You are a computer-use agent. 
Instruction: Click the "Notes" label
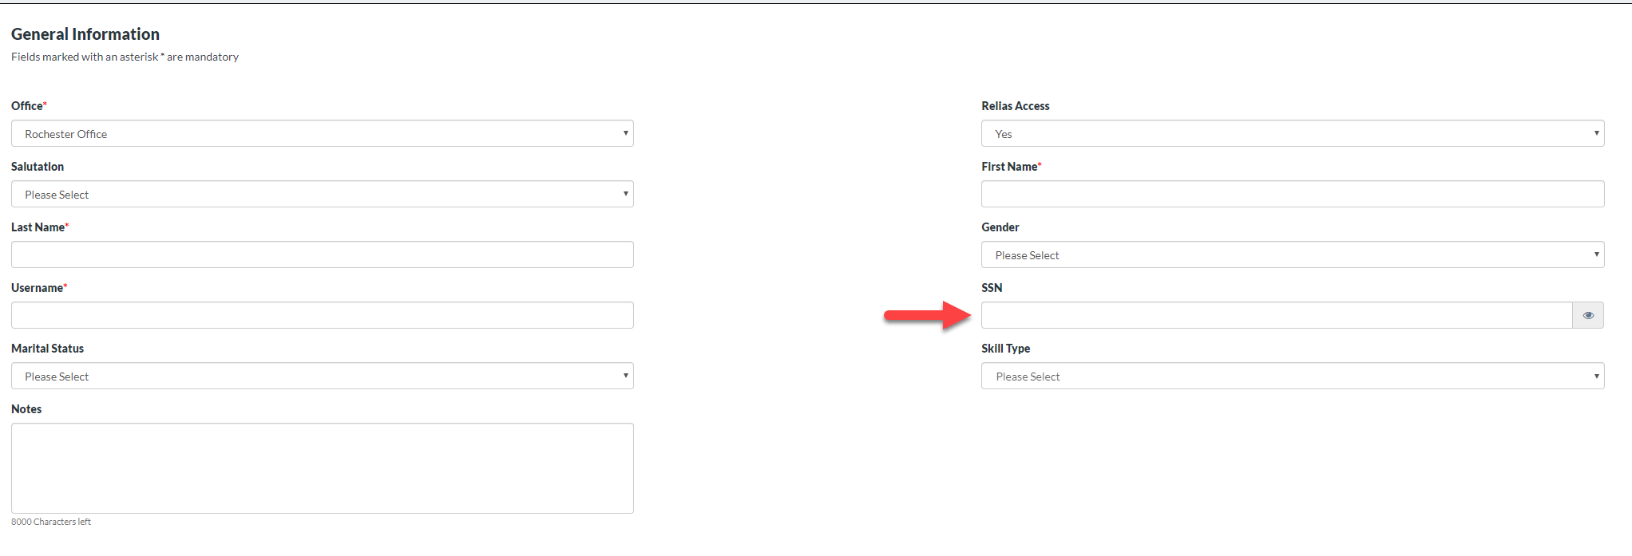tap(26, 409)
